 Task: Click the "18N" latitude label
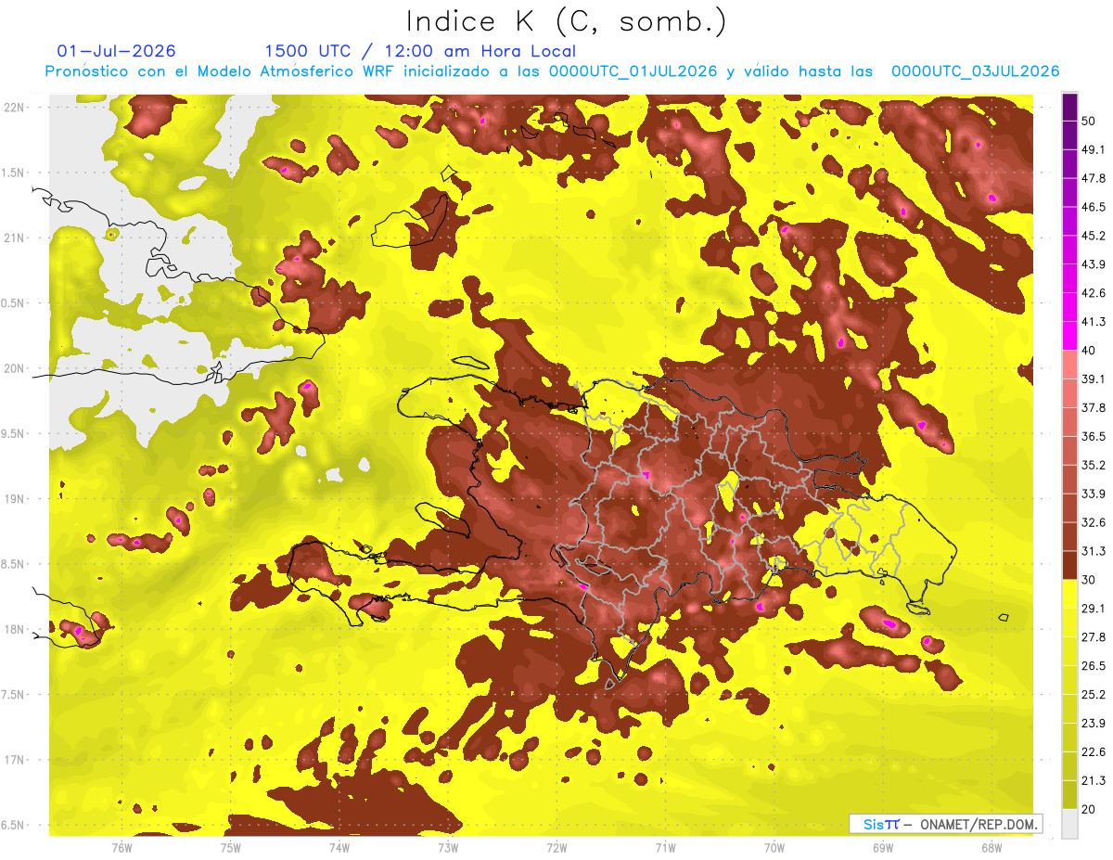pos(13,630)
